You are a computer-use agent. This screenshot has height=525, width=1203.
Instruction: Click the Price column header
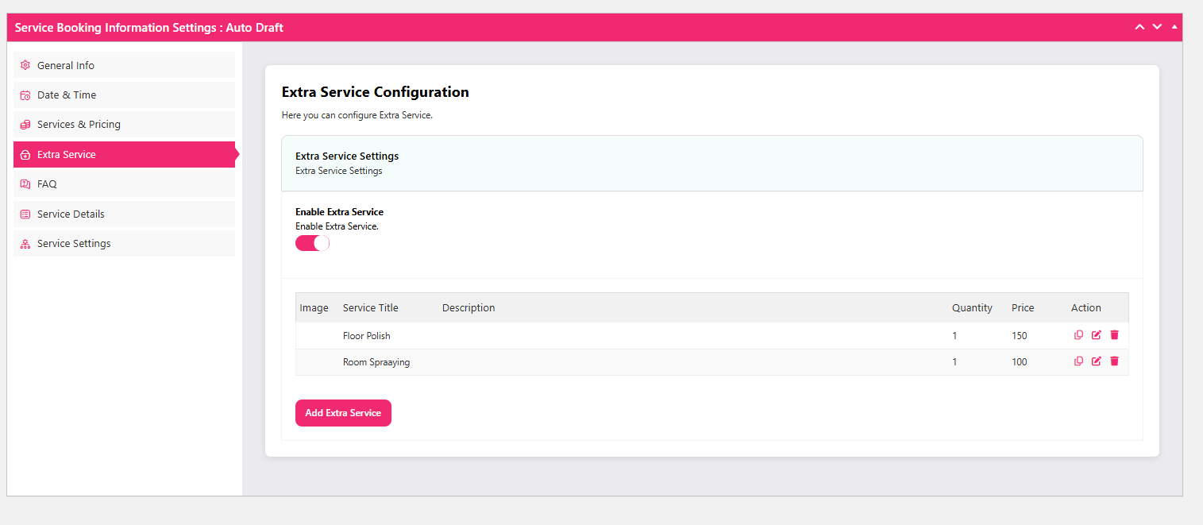coord(1023,308)
